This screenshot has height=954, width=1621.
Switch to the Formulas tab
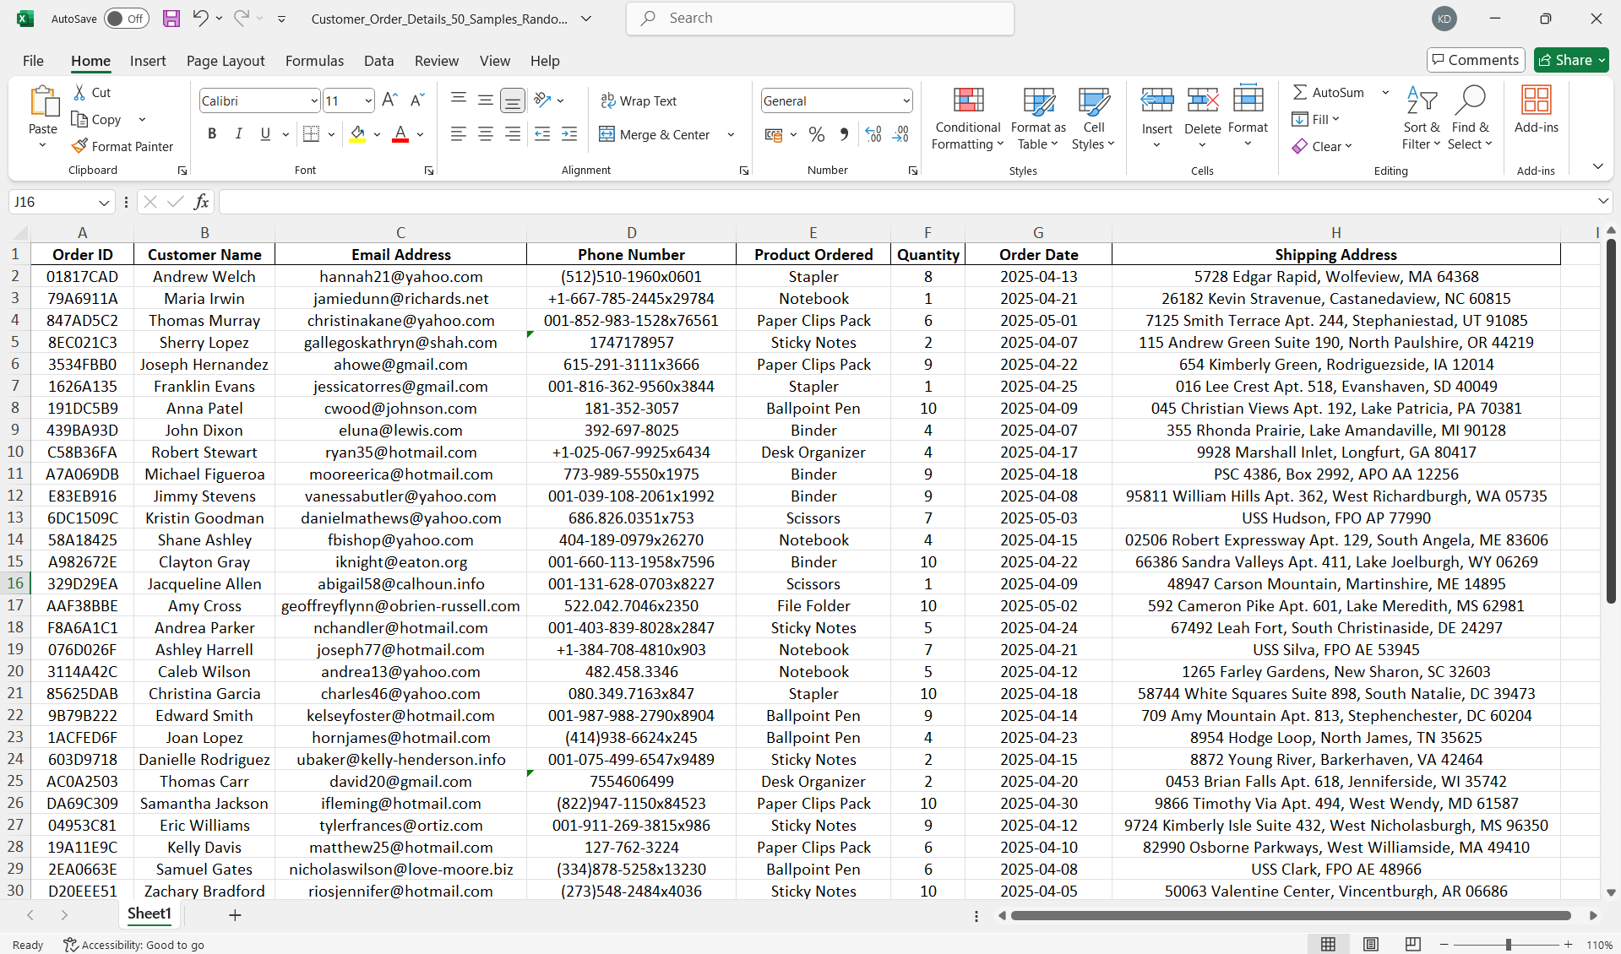coord(314,61)
